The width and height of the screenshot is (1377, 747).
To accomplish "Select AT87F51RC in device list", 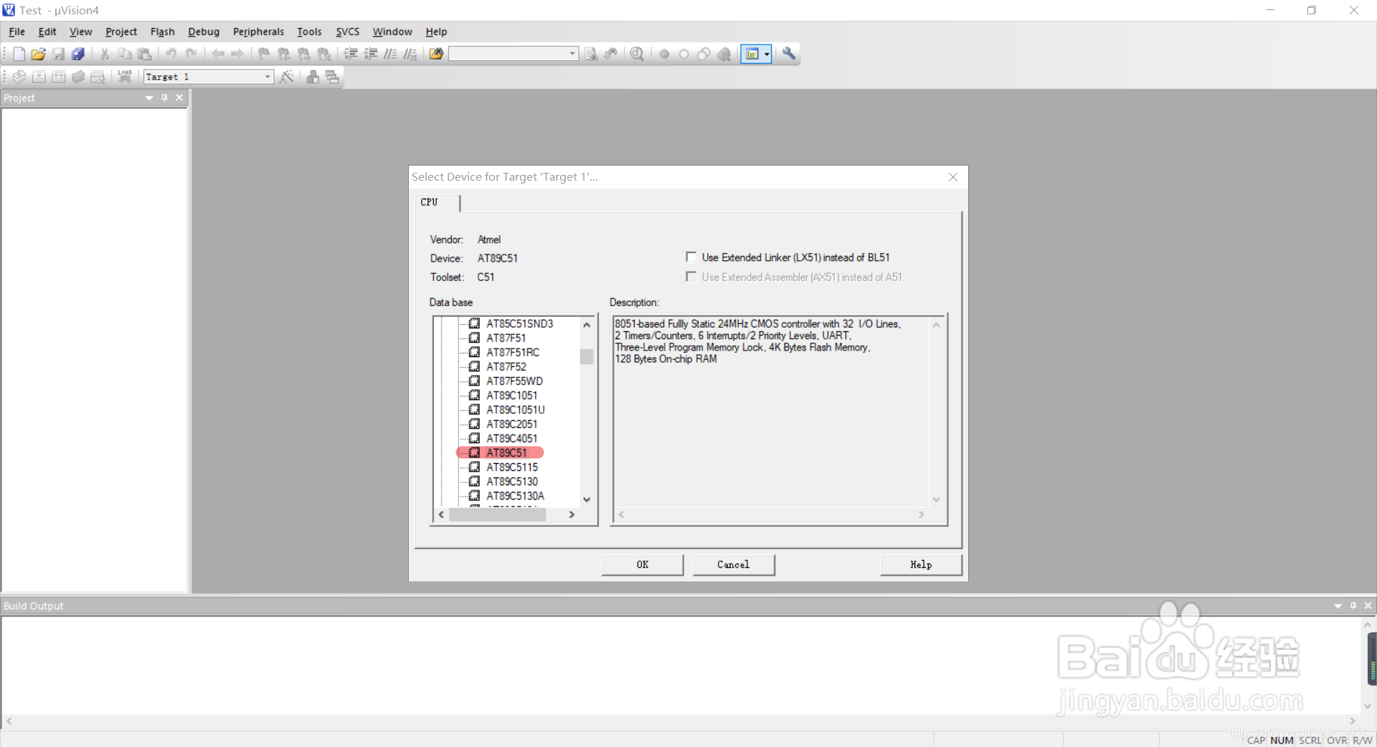I will click(513, 352).
